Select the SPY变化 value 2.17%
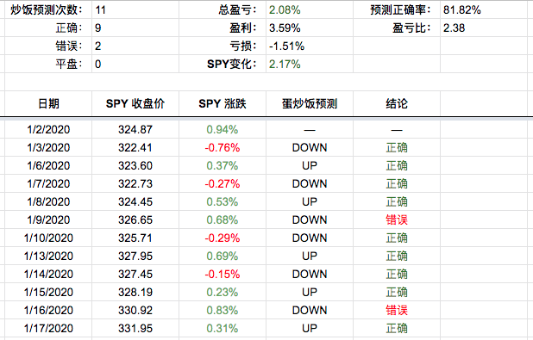533x340 pixels. click(285, 65)
